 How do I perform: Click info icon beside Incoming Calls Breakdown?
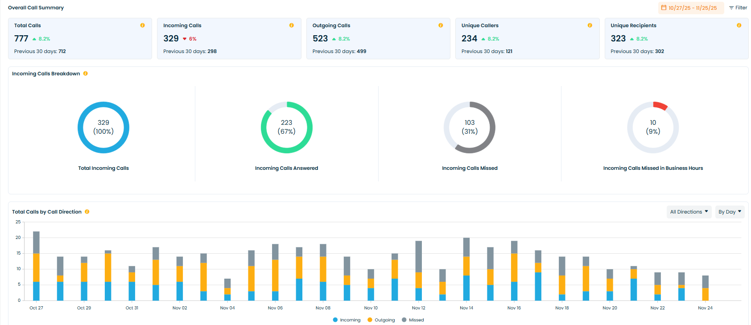point(86,74)
